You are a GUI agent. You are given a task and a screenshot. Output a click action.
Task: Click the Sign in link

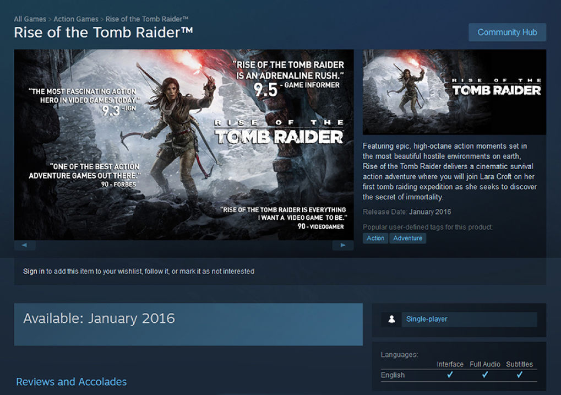34,271
